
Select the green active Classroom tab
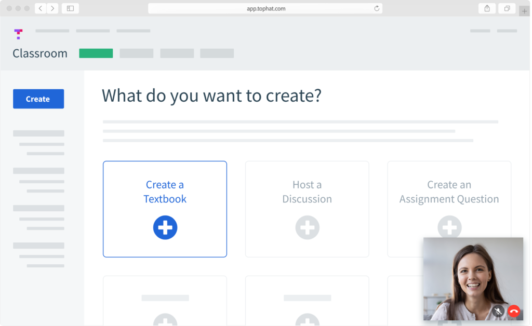click(96, 53)
